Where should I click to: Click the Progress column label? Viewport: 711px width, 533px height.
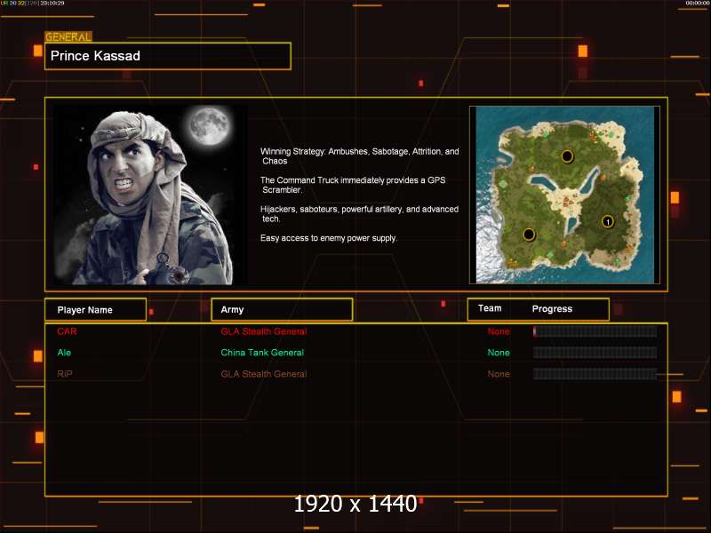point(552,308)
